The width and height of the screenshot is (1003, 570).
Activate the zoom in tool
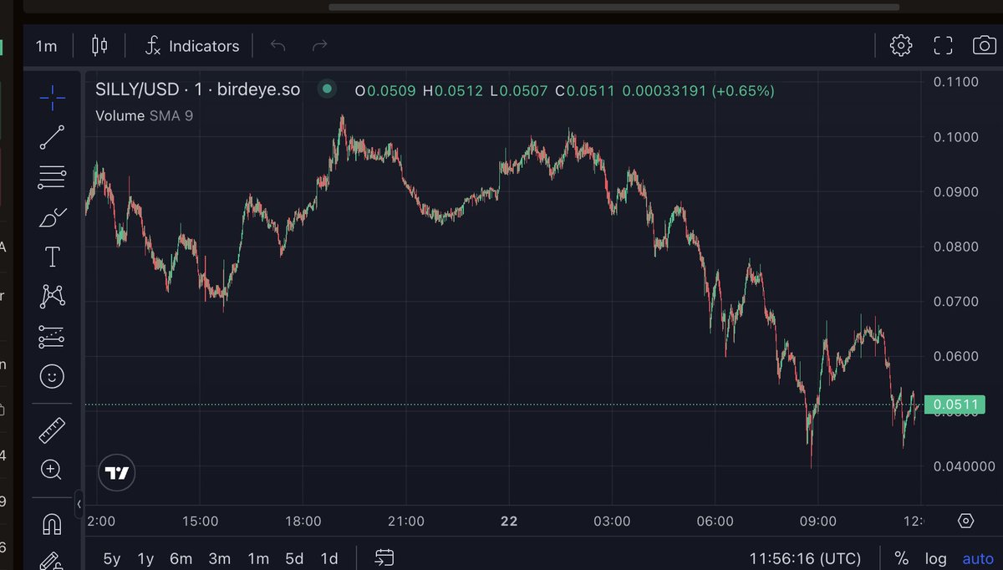coord(52,470)
